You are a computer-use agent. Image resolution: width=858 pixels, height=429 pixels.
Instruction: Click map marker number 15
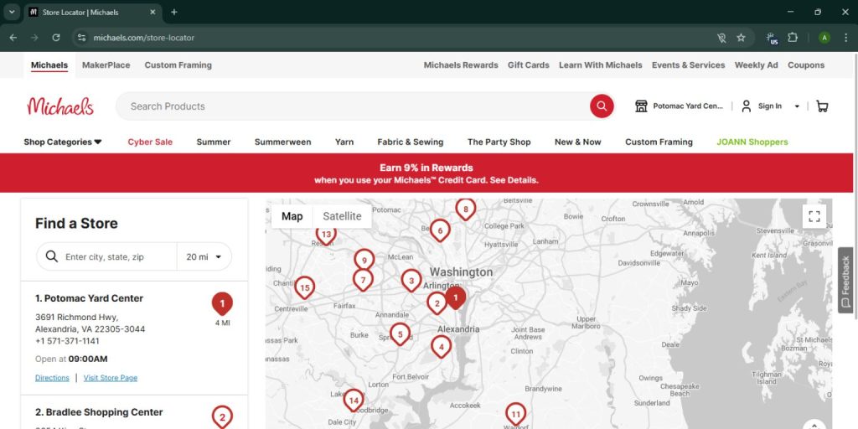pyautogui.click(x=305, y=287)
